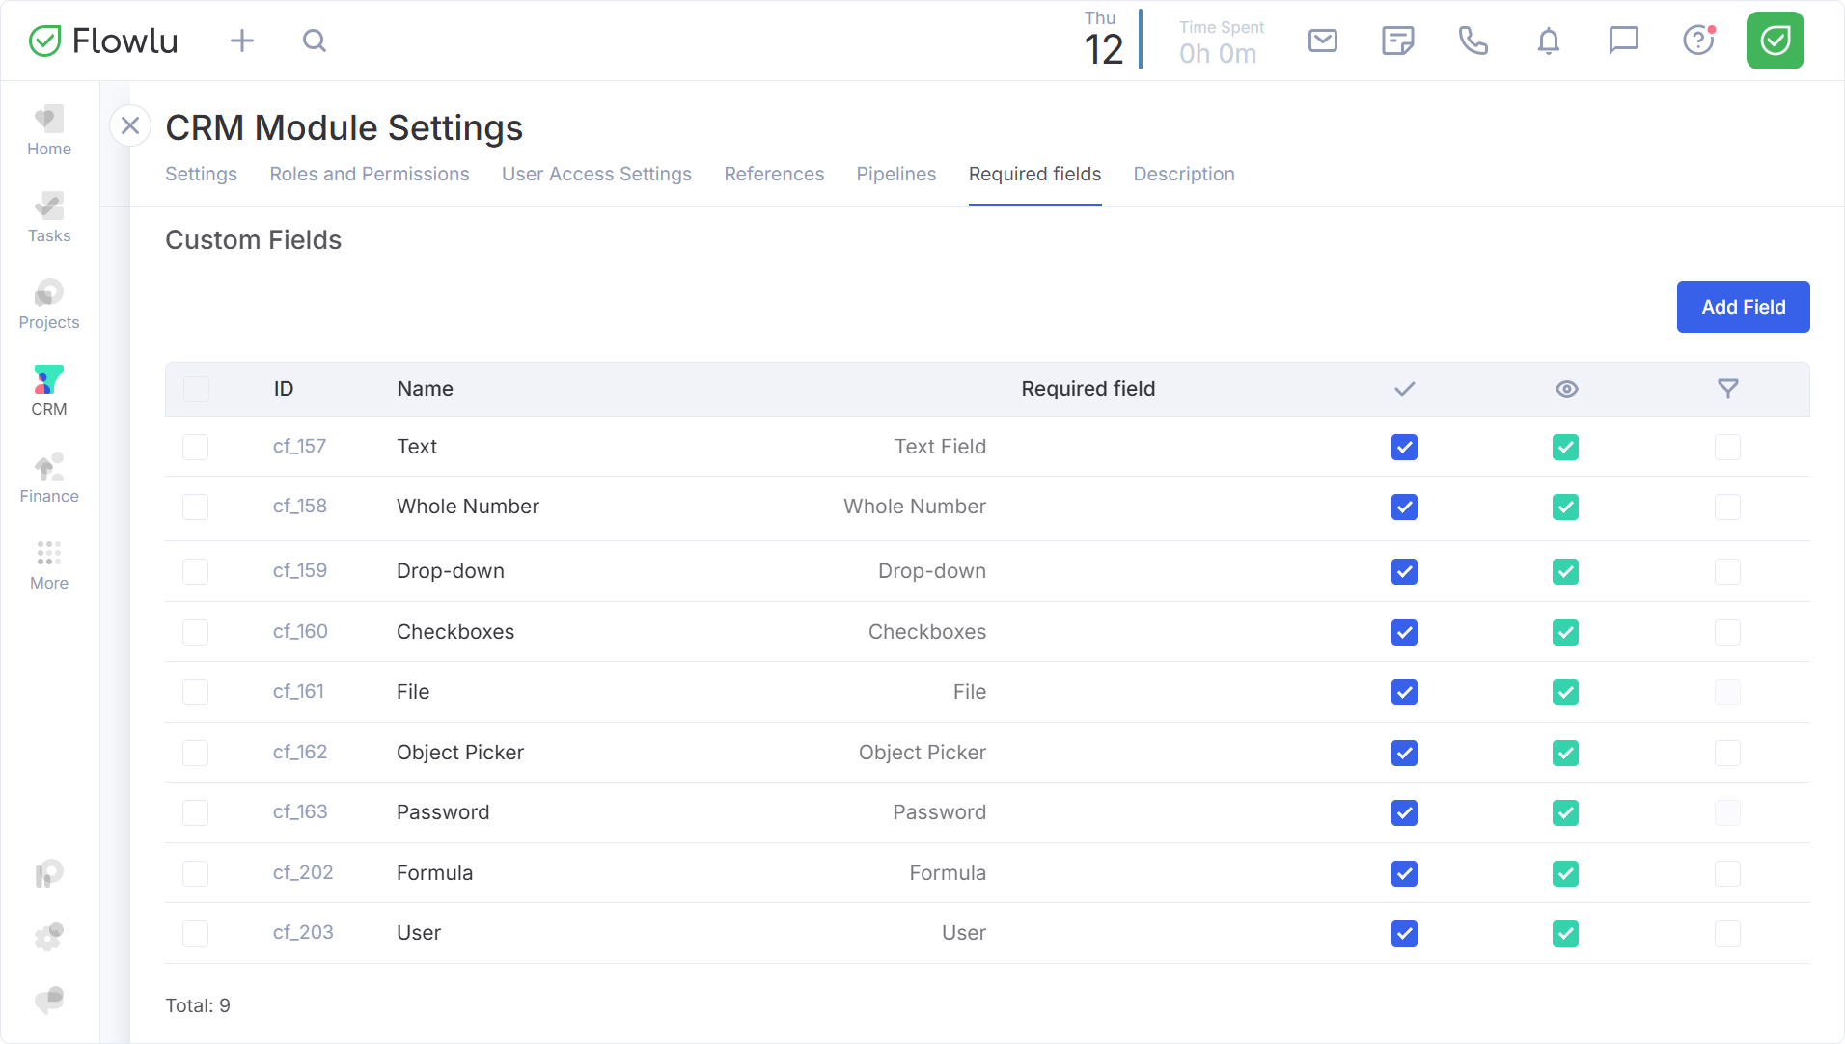Open the Time Spent tracker
This screenshot has width=1845, height=1044.
[1221, 42]
